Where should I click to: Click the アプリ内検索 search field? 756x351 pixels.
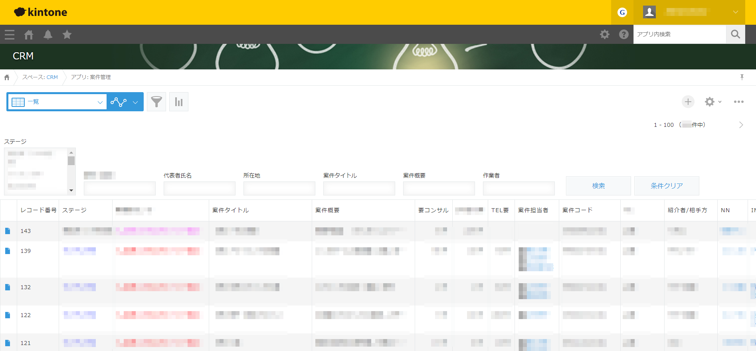point(679,35)
